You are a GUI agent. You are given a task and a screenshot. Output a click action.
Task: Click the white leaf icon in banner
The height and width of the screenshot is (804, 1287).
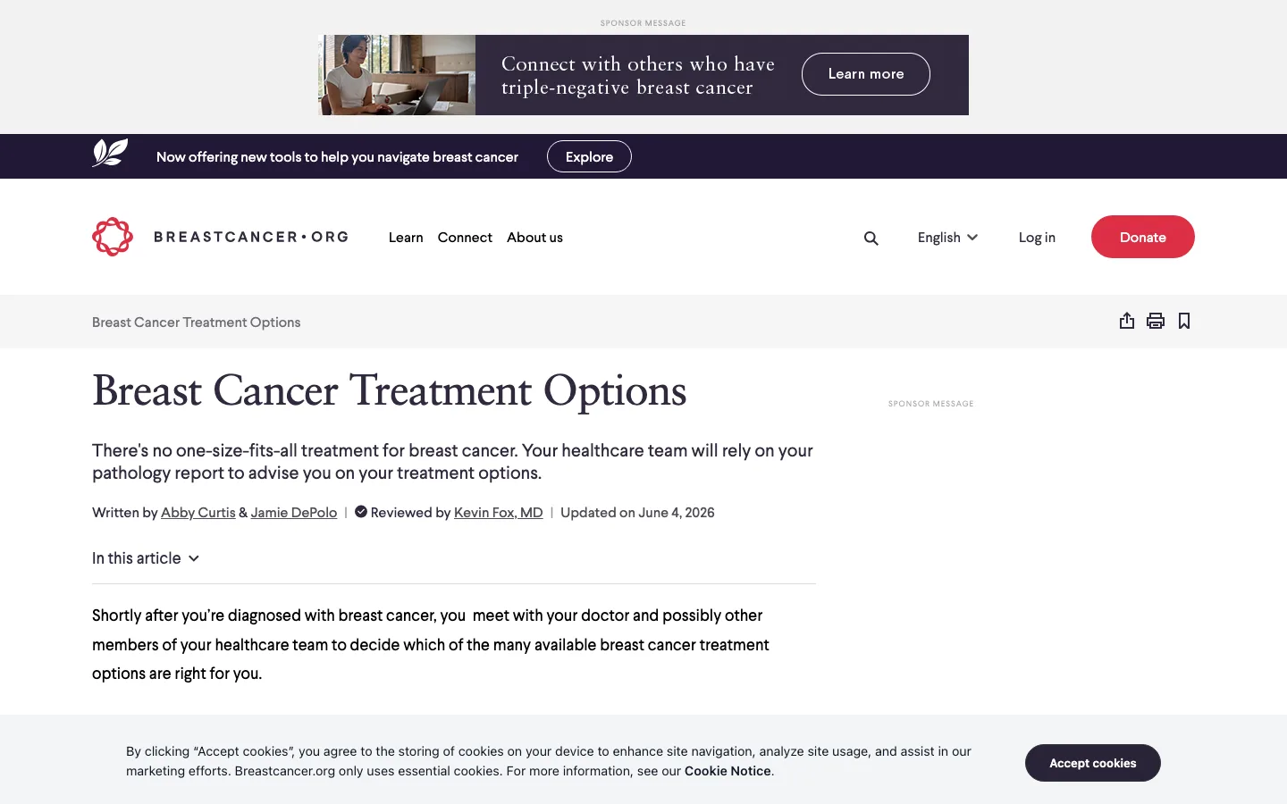click(110, 154)
